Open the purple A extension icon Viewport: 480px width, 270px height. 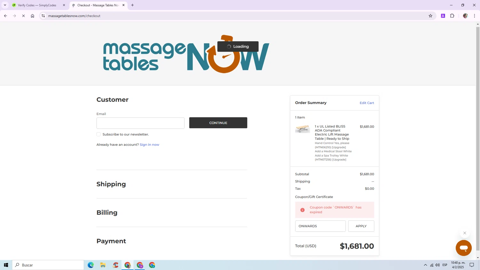point(443,16)
